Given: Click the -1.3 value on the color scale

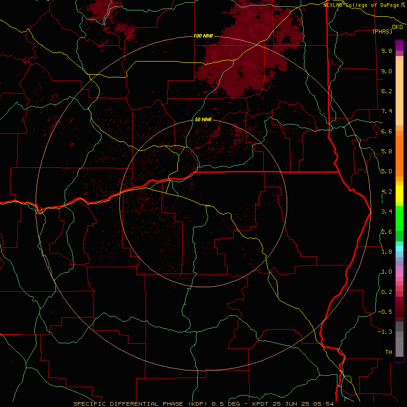Looking at the screenshot, I should pos(385,332).
